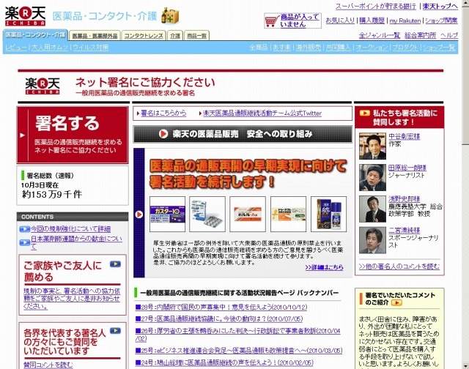469x369 pixels.
Task: Click the play icon beside 署名でいただいたコメントのご紹介
Action: [x=396, y=302]
